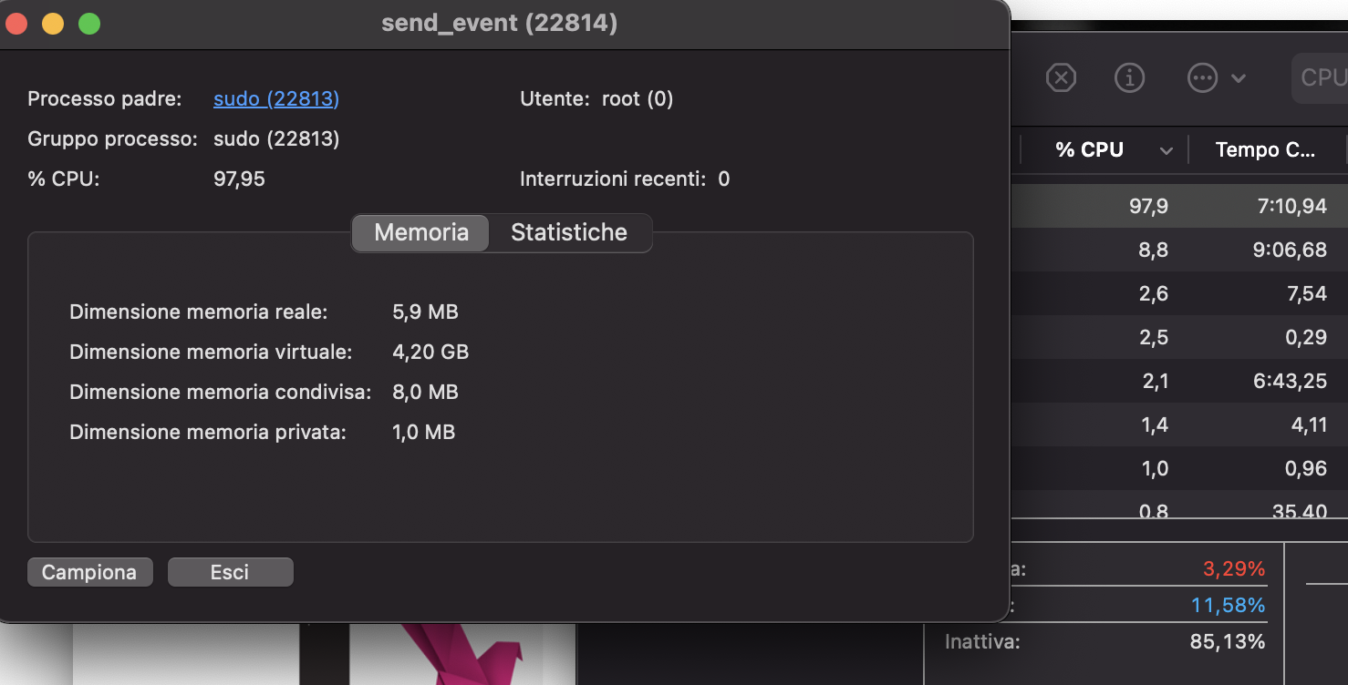
Task: Sort by Tempo CPU column header
Action: point(1265,150)
